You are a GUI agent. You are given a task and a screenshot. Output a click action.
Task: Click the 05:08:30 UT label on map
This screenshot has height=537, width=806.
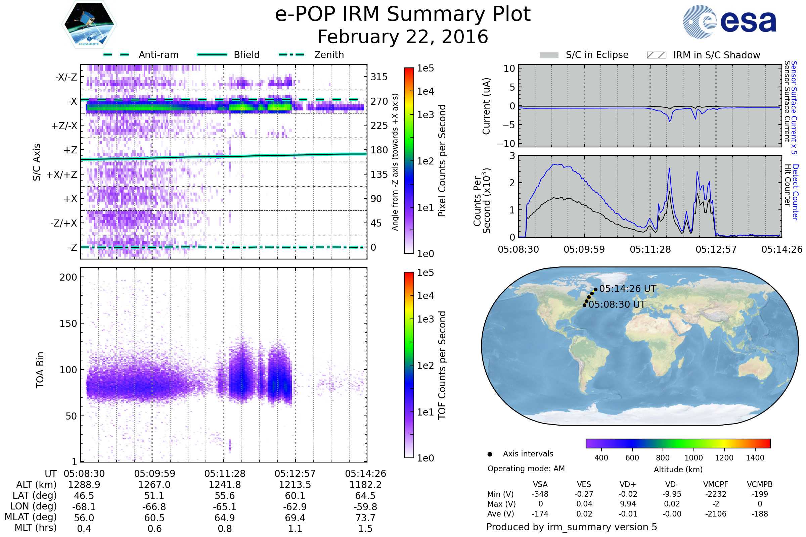[617, 304]
